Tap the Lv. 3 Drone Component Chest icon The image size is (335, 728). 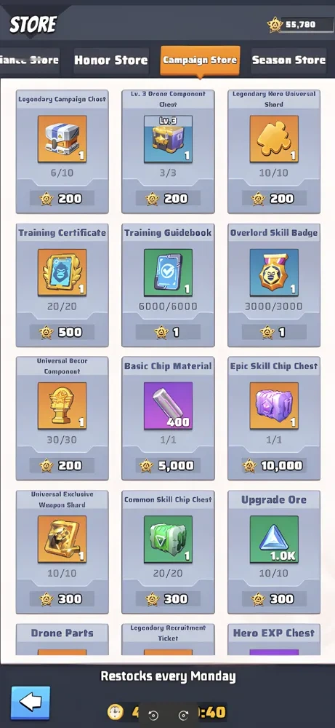click(168, 139)
